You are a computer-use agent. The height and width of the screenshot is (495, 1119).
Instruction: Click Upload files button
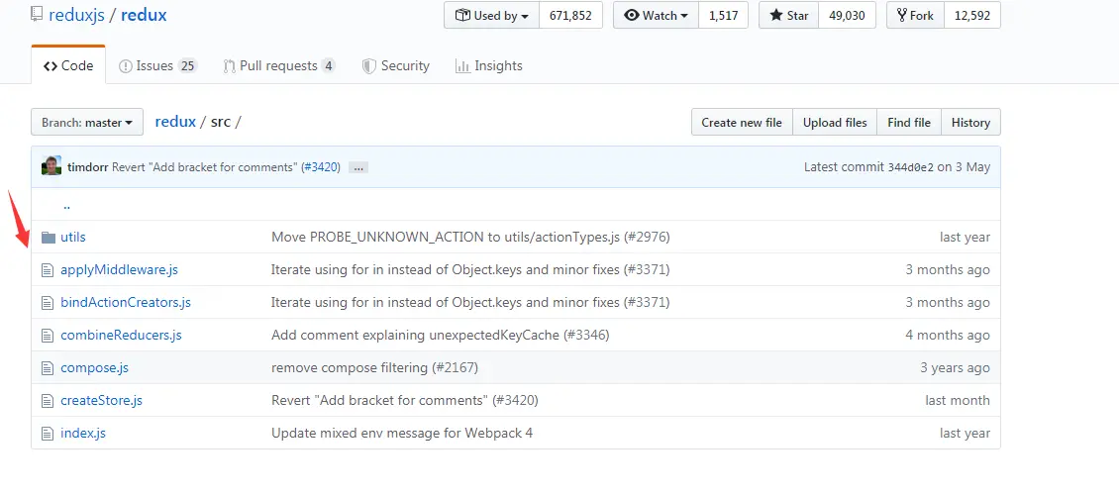point(835,122)
